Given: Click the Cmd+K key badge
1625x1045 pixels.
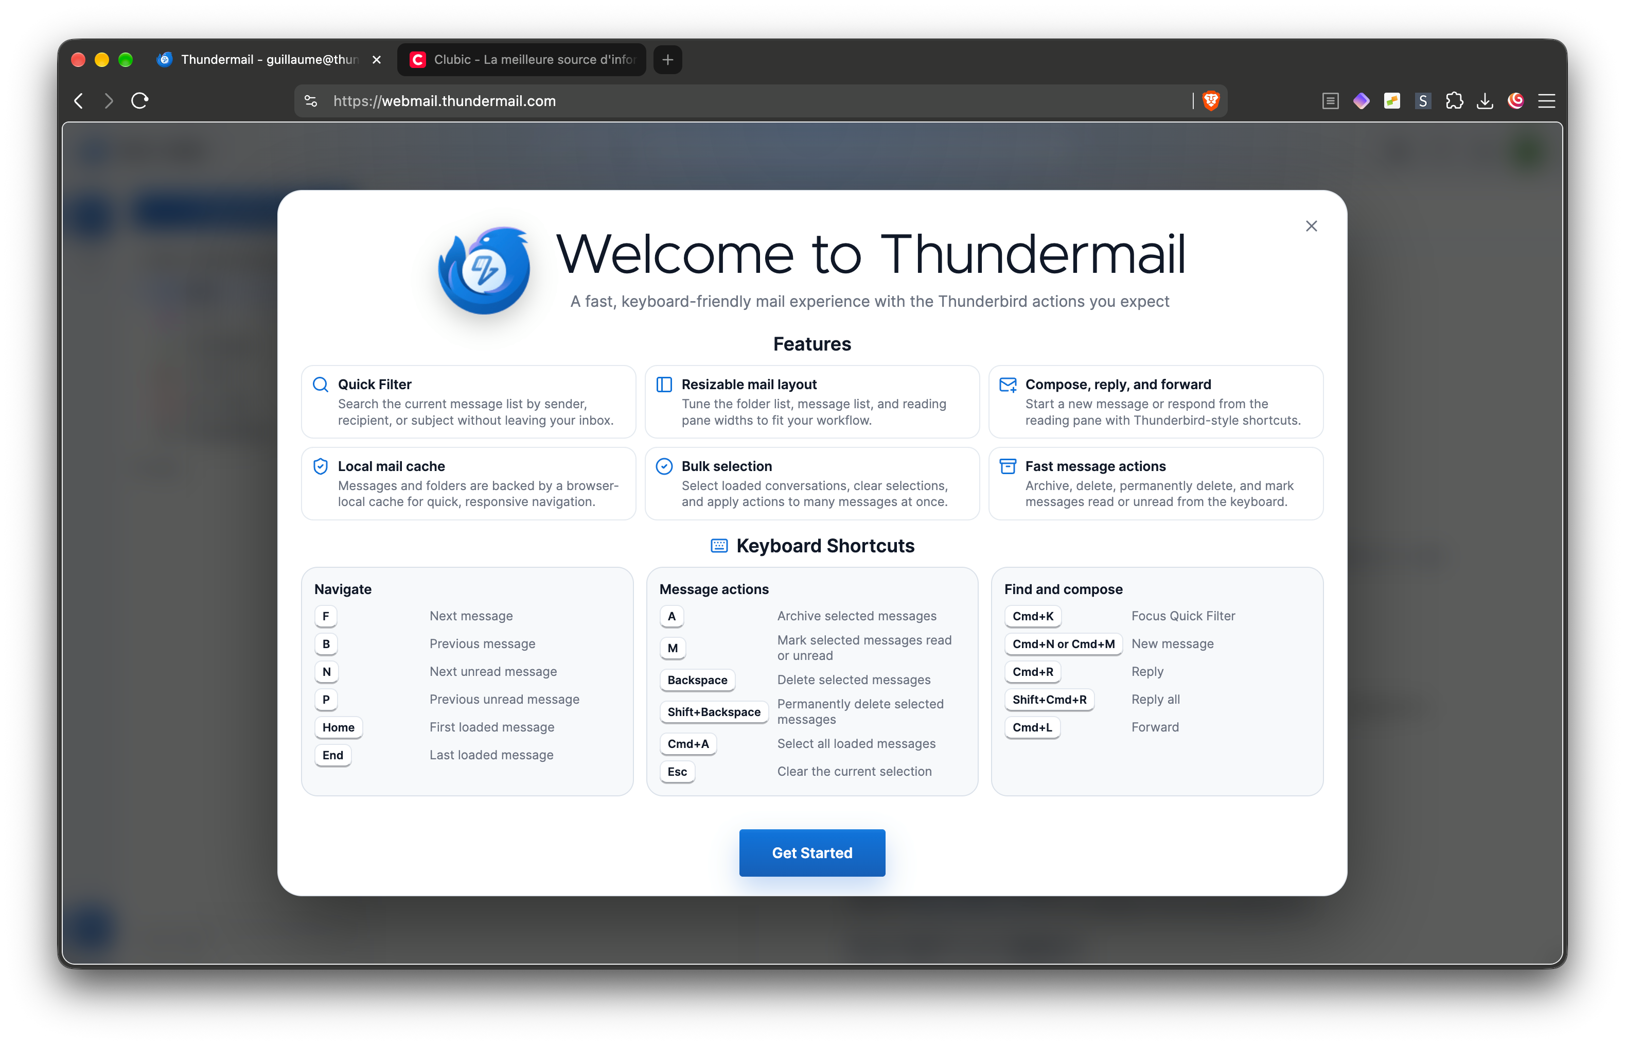Looking at the screenshot, I should 1033,616.
